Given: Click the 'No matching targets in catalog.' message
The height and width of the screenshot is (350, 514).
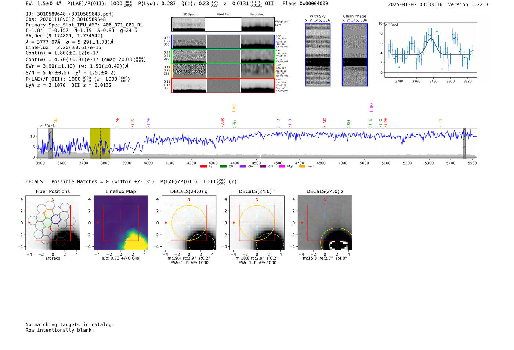Looking at the screenshot, I should [x=70, y=325].
